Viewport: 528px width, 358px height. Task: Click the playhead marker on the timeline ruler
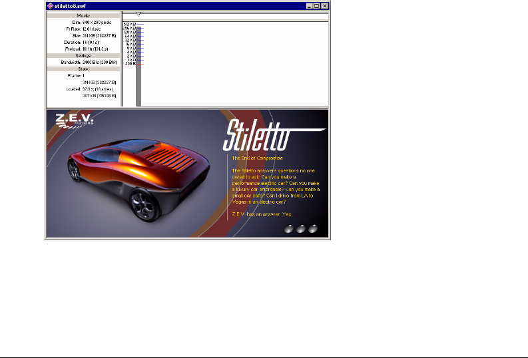coord(138,14)
